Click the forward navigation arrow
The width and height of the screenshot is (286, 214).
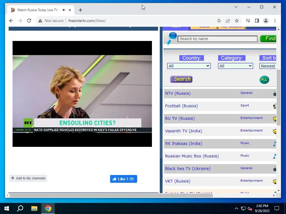click(20, 21)
